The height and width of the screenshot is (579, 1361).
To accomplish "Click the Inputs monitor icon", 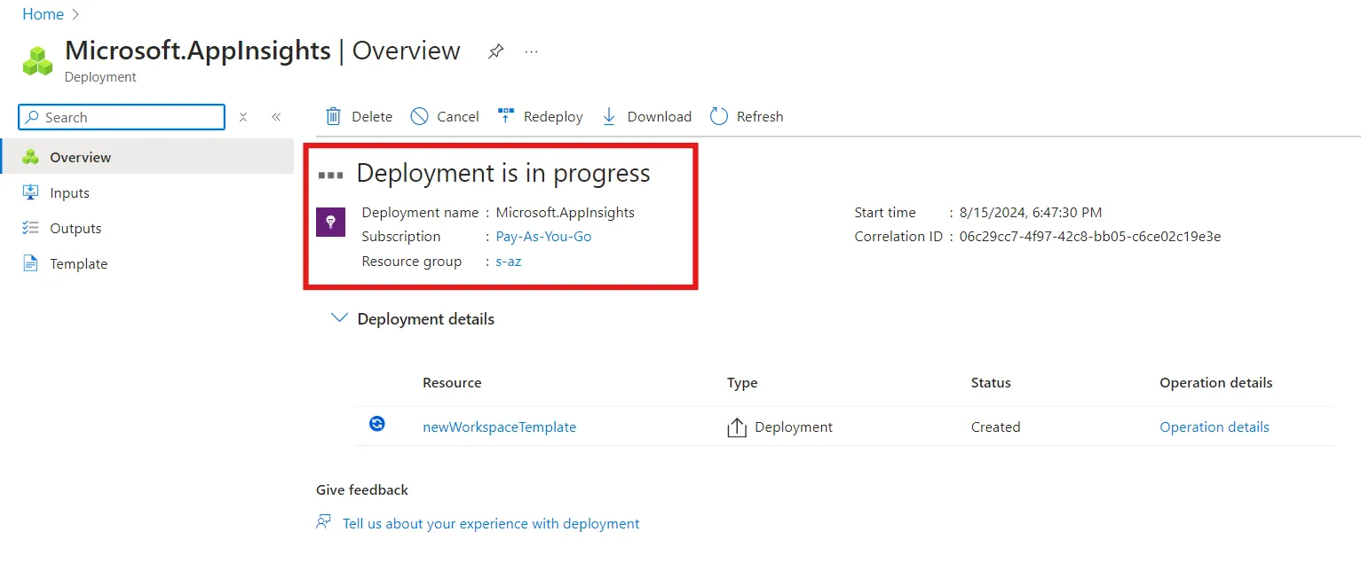I will tap(31, 192).
